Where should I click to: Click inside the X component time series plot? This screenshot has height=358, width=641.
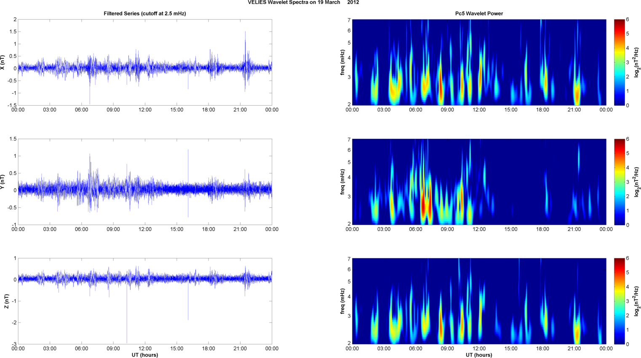pos(145,62)
